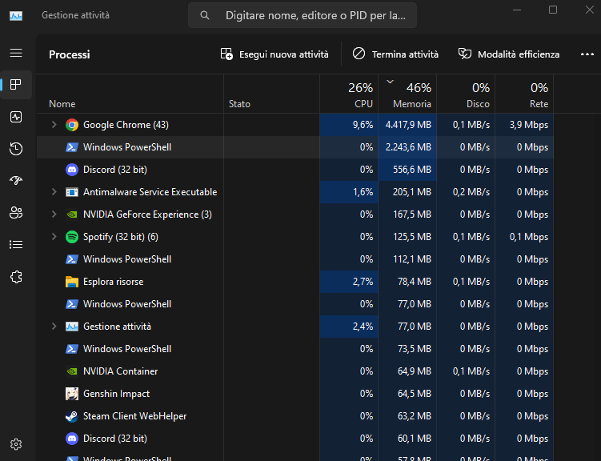Click Esplora risorse CPU value 2,7%
Screen dimensions: 601x461
click(x=363, y=282)
